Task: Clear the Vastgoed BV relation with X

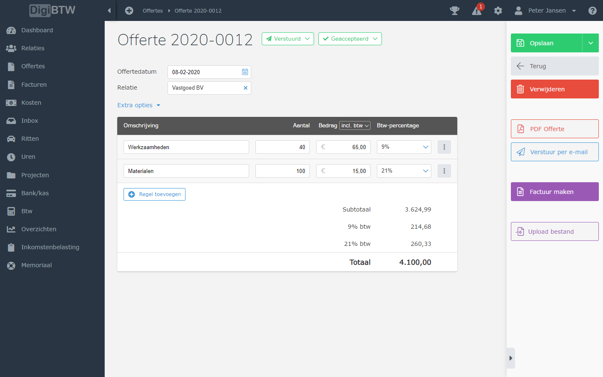Action: 245,88
